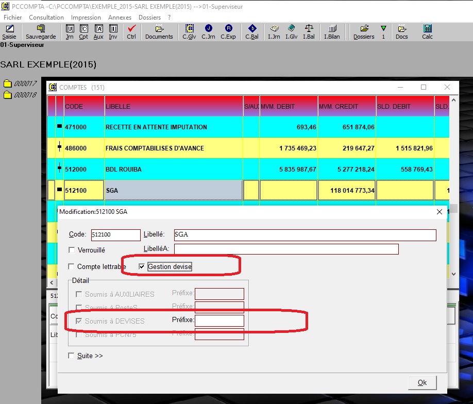Screen dimensions: 473x404
Task: Open the Saisie entry tool
Action: click(9, 31)
